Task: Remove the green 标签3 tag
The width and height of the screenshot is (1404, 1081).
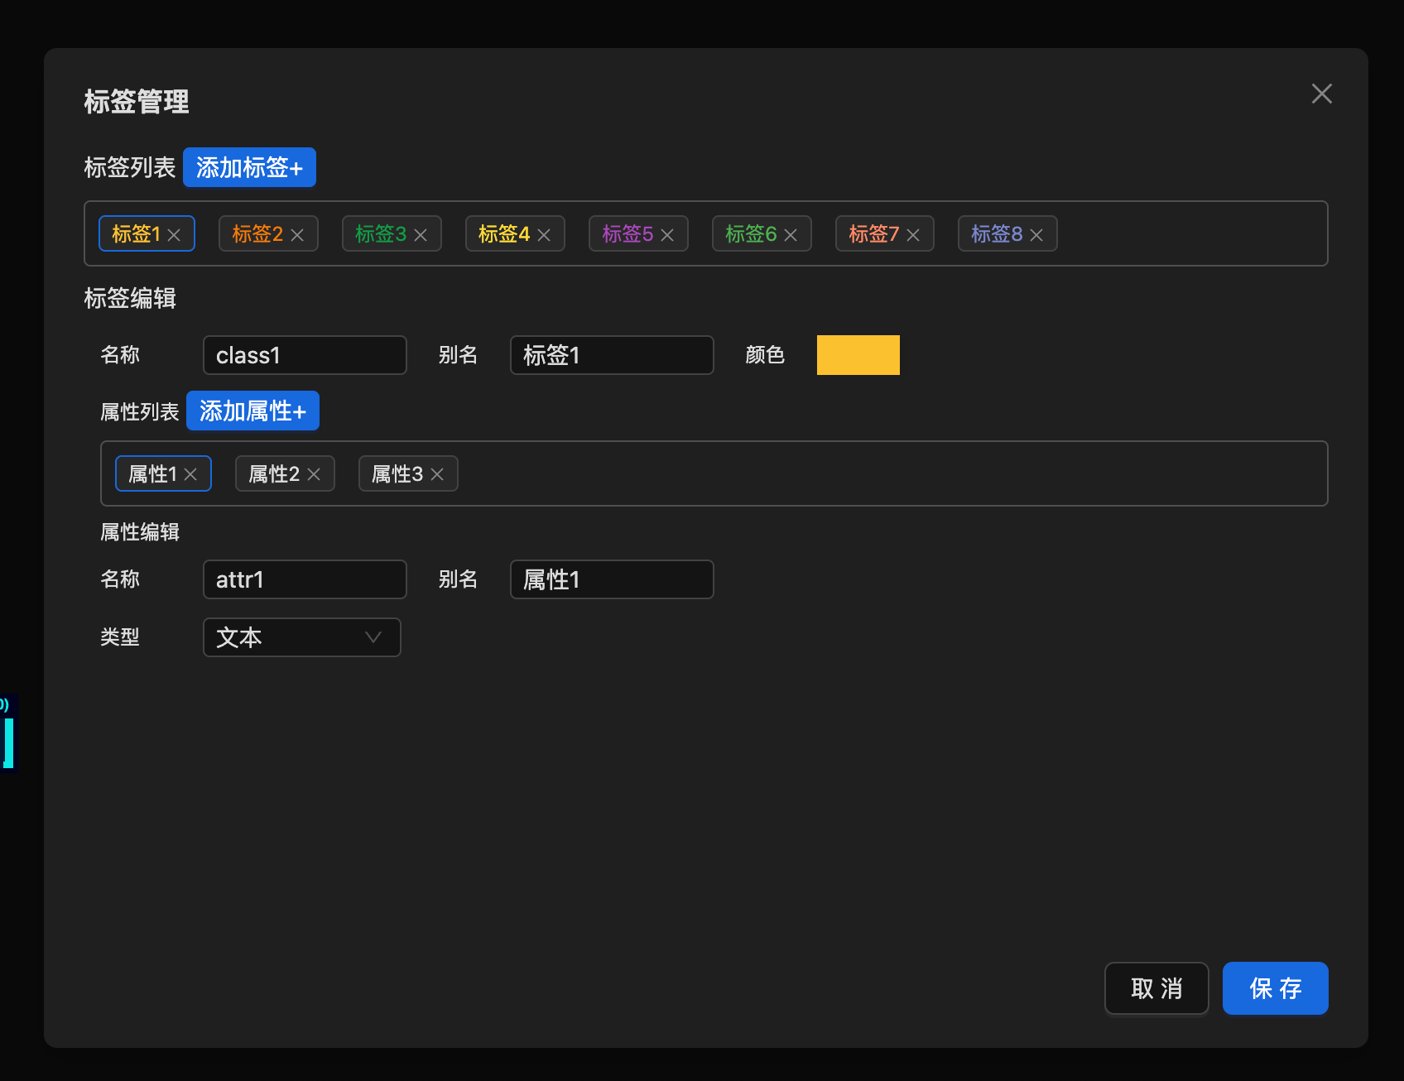Action: click(x=421, y=235)
